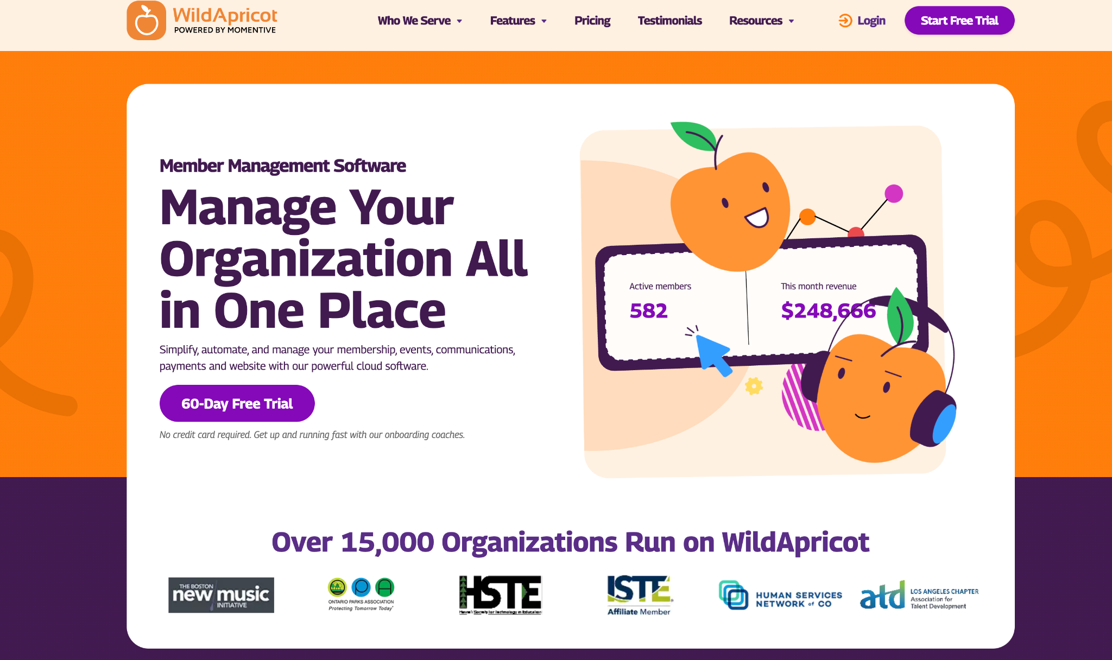Viewport: 1112px width, 660px height.
Task: Click the Login link
Action: click(871, 21)
